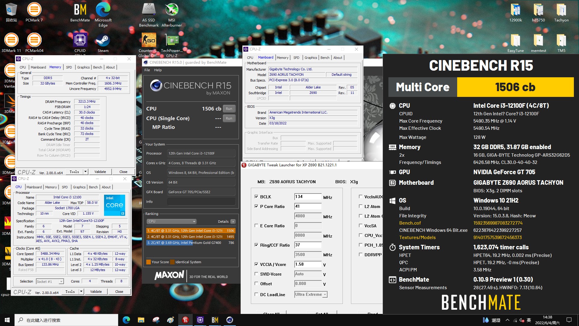Switch to SPD tab in Memory CPU-Z window
This screenshot has height=326, width=579.
[x=69, y=67]
